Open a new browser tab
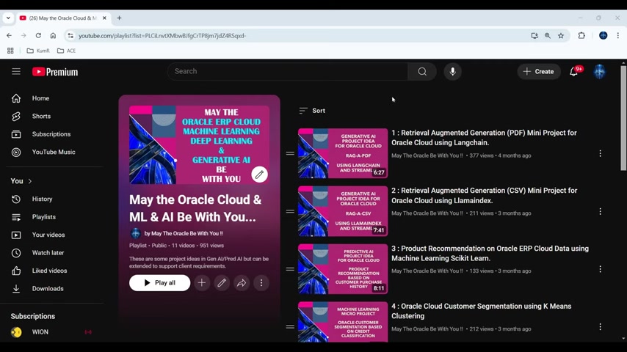 click(119, 18)
